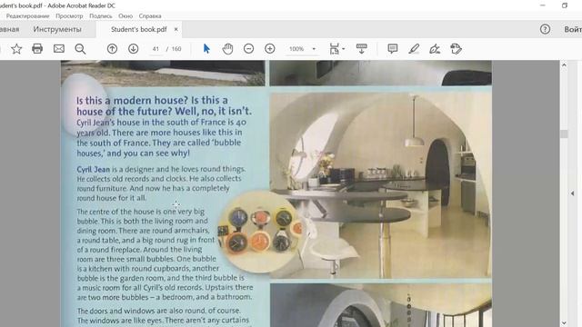This screenshot has height=327, width=582.
Task: Minimize the Acrobat Reader window
Action: coord(543,5)
